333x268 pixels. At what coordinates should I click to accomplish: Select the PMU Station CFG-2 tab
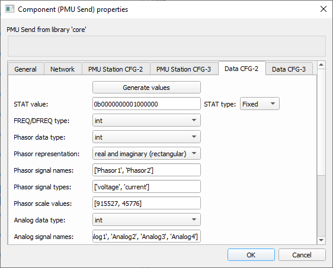116,69
